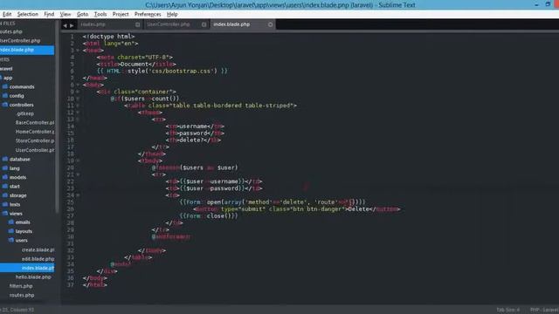559x314 pixels.
Task: Open the Selection menu
Action: pos(27,14)
